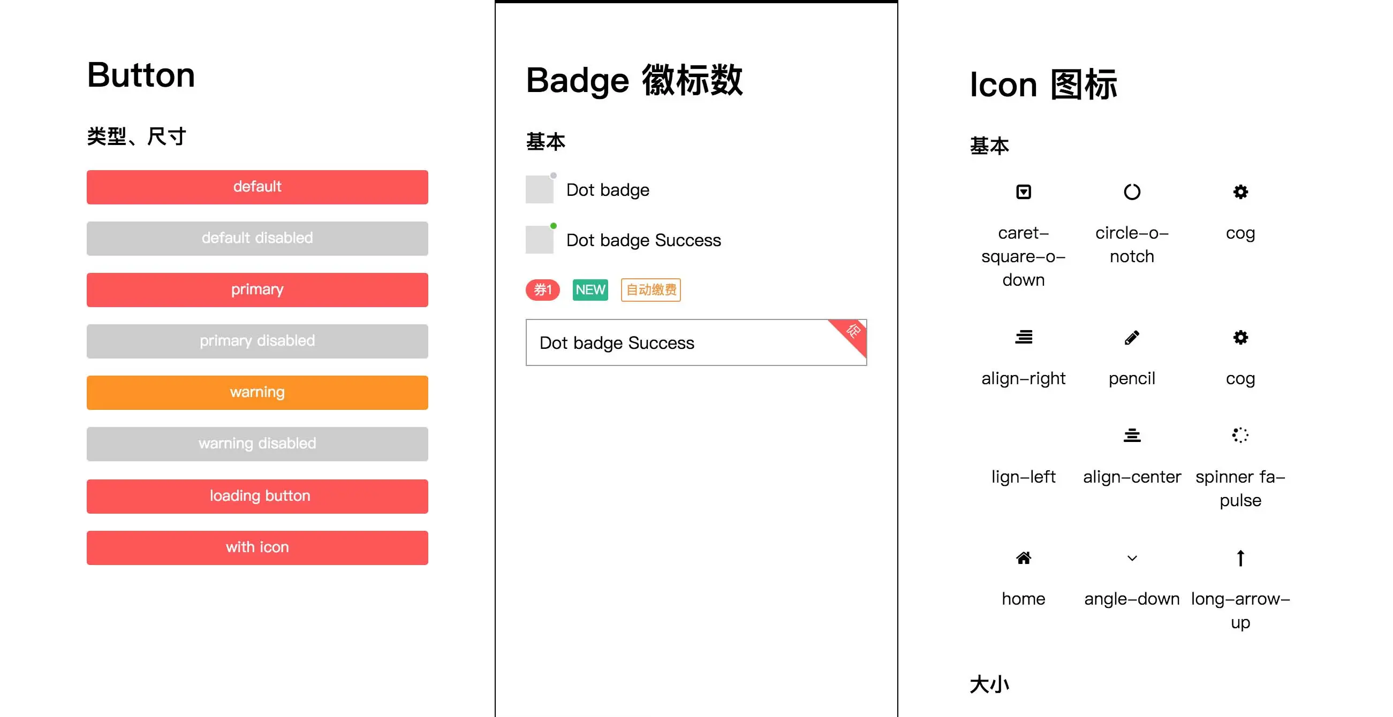
Task: Click the home icon
Action: point(1023,558)
